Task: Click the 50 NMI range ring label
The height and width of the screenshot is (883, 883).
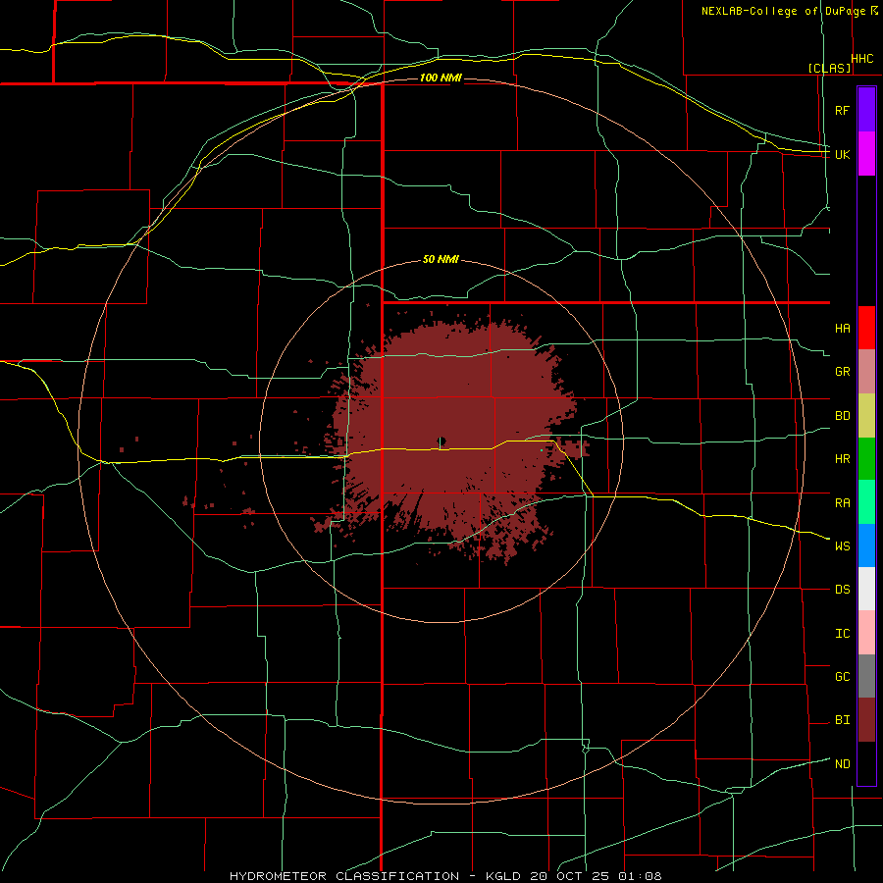Action: 441,259
